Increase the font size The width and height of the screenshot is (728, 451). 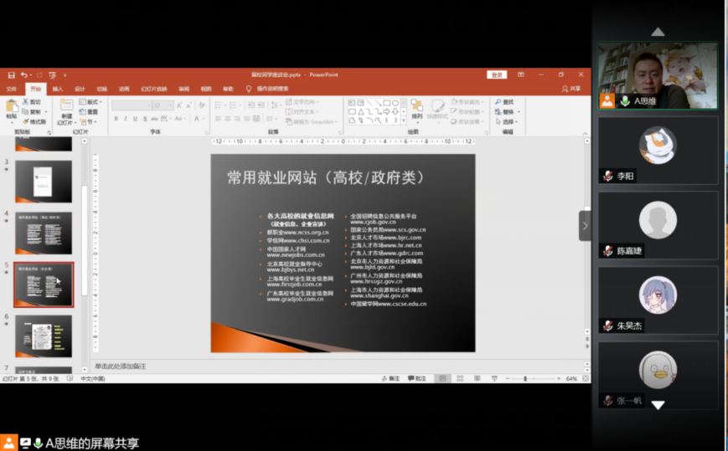[179, 105]
